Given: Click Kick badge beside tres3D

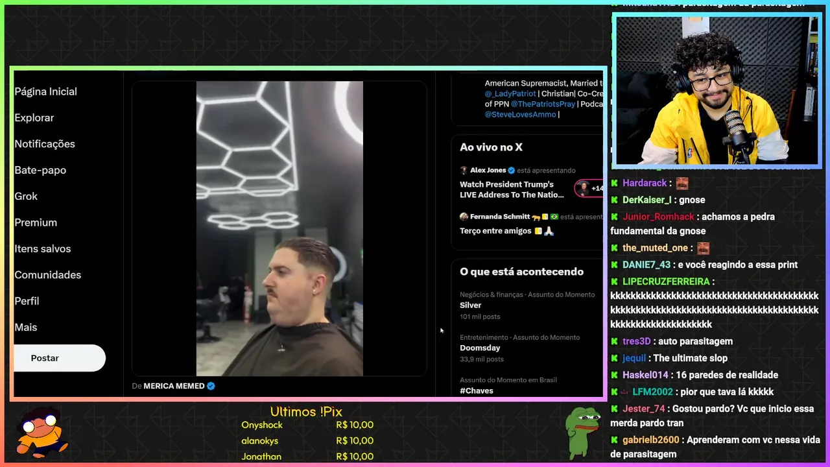Looking at the screenshot, I should pyautogui.click(x=615, y=341).
